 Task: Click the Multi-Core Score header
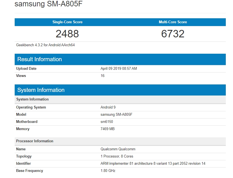coord(173,22)
